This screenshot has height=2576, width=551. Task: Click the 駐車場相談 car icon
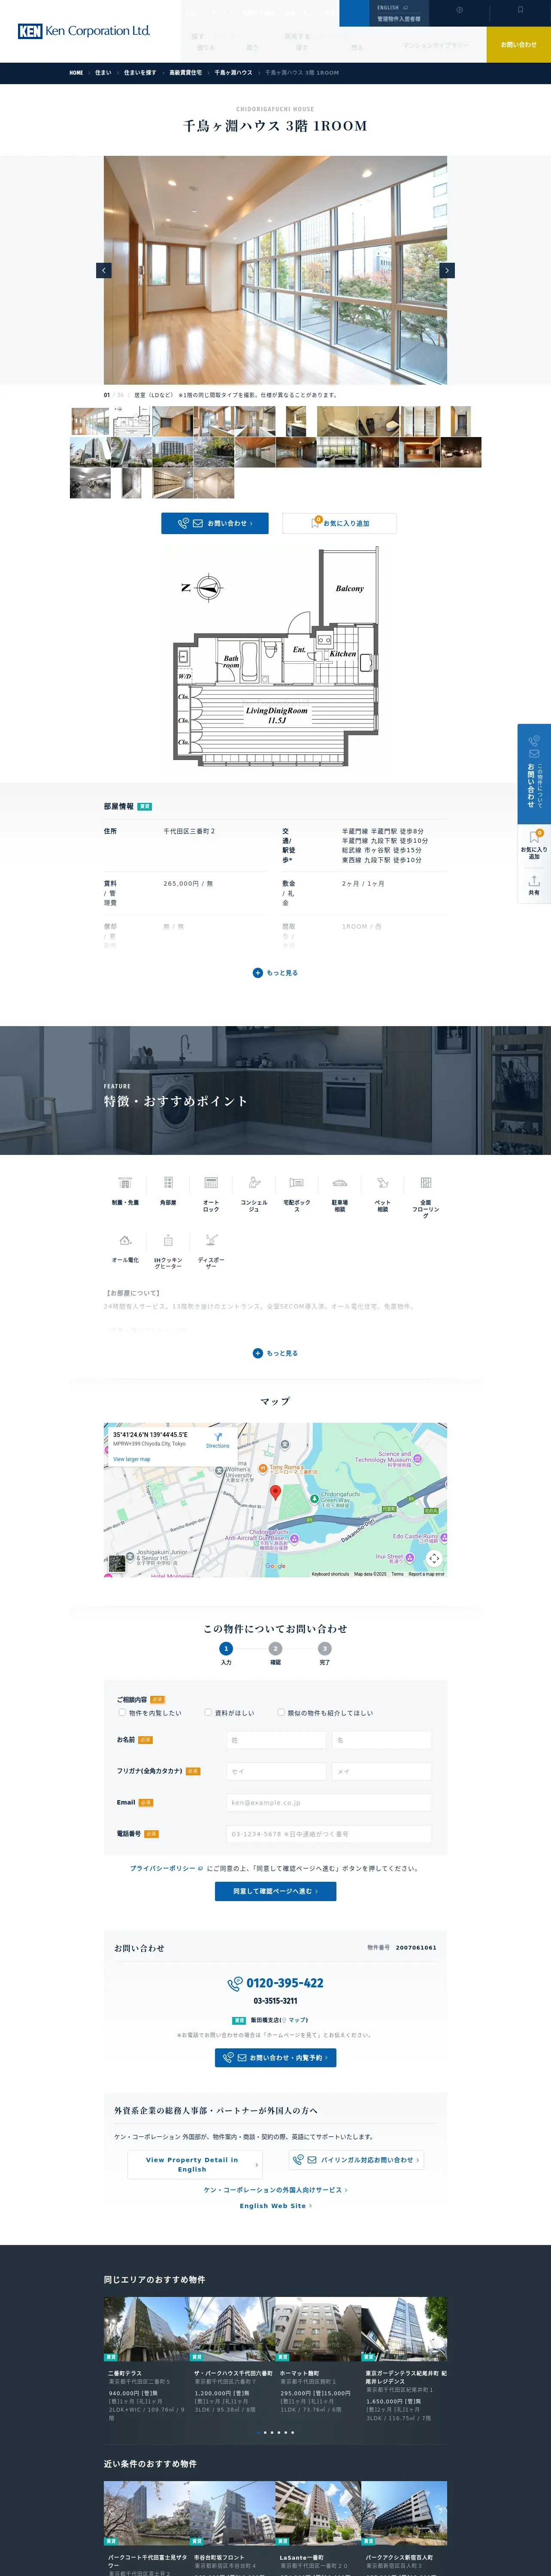tap(340, 1182)
